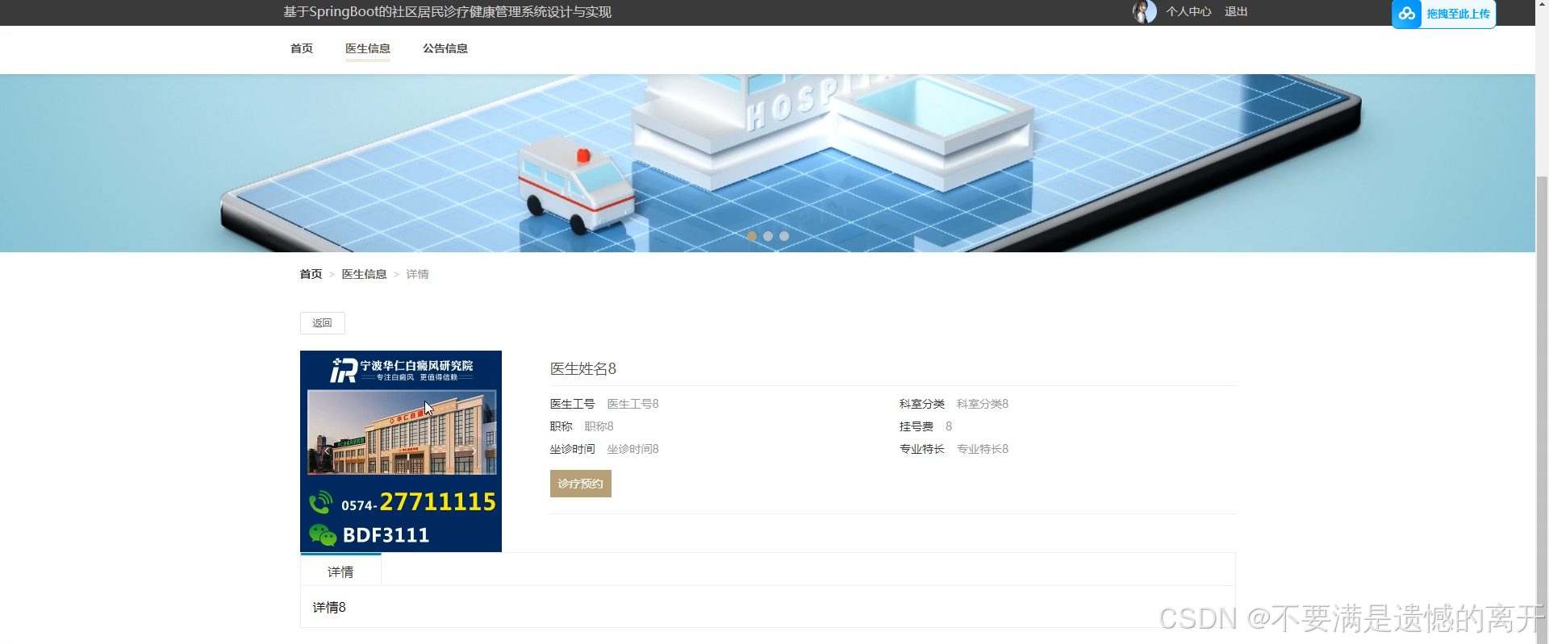Switch to the 详情 tab

340,571
